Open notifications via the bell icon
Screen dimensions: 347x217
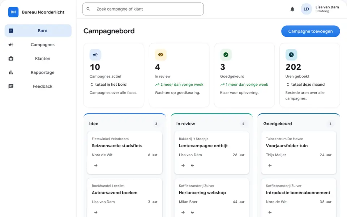click(x=292, y=9)
